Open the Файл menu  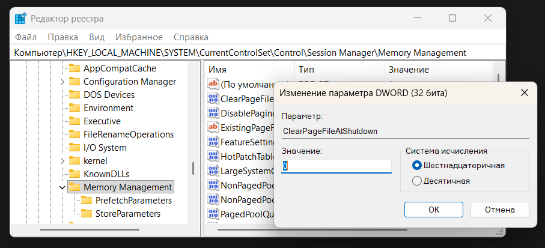(x=26, y=37)
